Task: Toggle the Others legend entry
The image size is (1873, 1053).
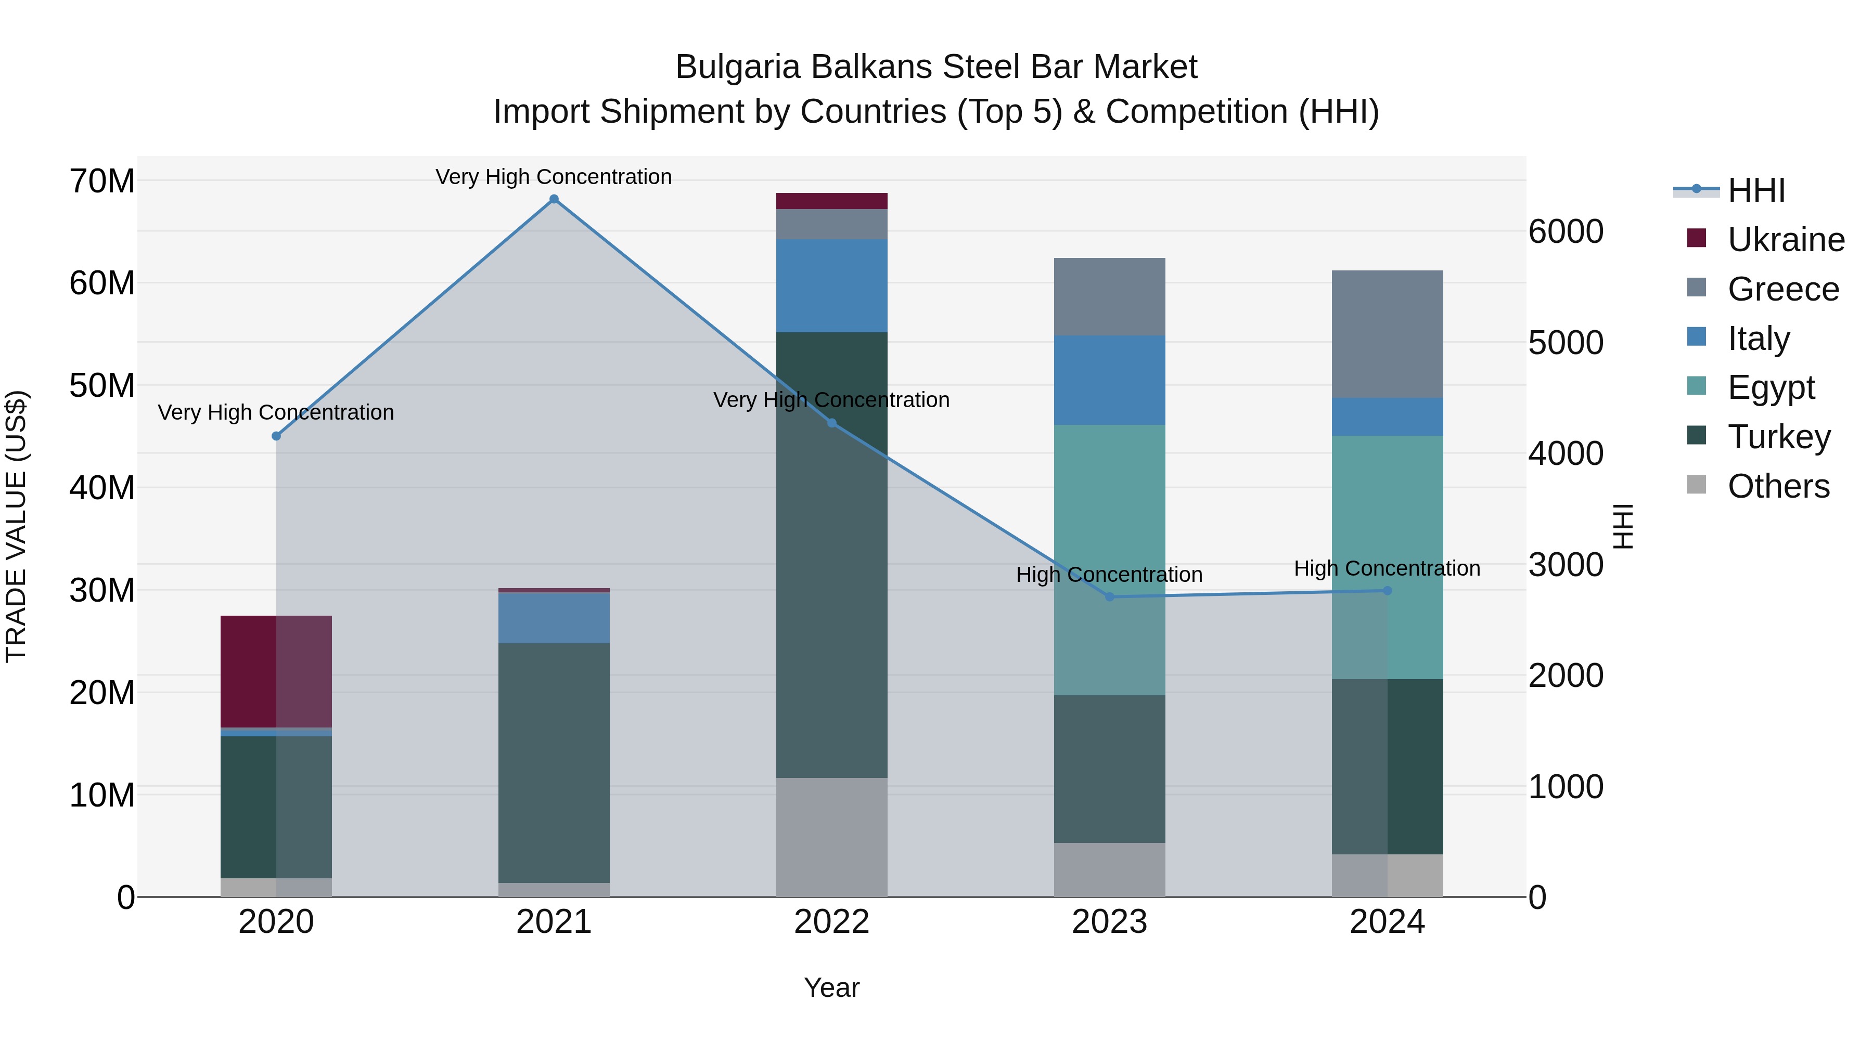Action: pyautogui.click(x=1758, y=486)
